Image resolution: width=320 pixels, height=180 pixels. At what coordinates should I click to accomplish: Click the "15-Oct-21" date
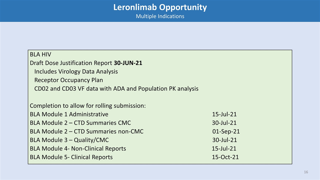pos(225,157)
